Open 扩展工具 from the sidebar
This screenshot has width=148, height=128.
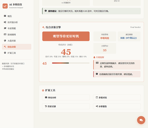[17, 53]
